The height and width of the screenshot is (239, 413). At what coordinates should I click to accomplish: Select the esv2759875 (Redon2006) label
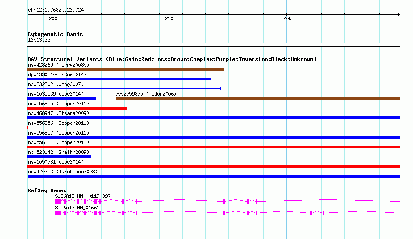[x=146, y=94]
